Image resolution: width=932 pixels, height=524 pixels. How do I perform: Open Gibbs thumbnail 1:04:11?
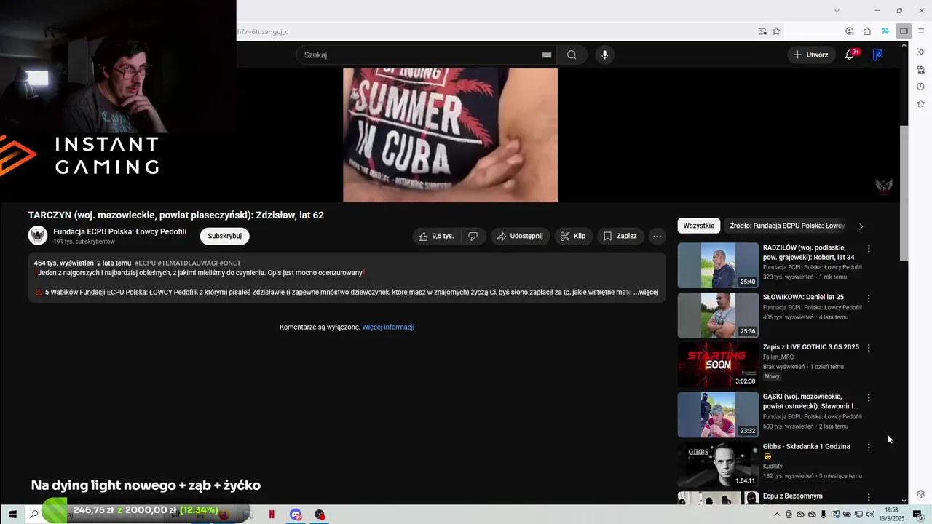(x=718, y=464)
